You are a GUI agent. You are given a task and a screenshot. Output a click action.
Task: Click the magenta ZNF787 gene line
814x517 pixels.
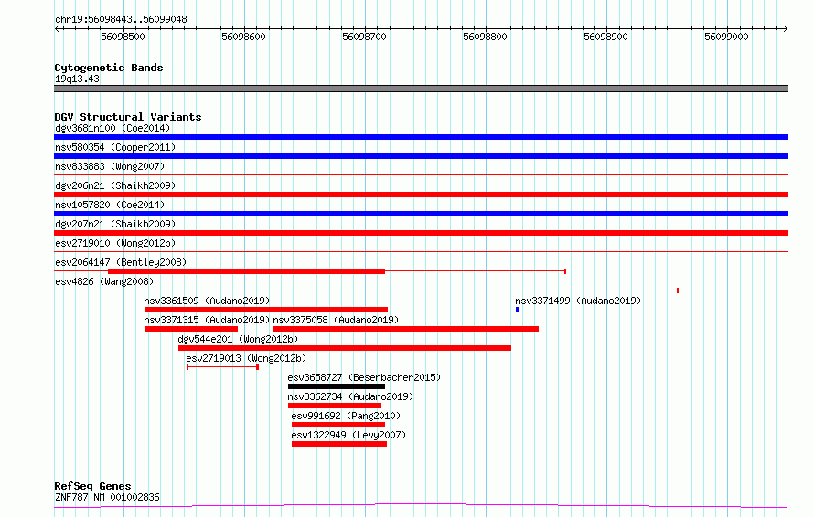point(421,505)
